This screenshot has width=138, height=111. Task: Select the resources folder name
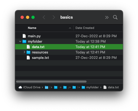(40, 52)
